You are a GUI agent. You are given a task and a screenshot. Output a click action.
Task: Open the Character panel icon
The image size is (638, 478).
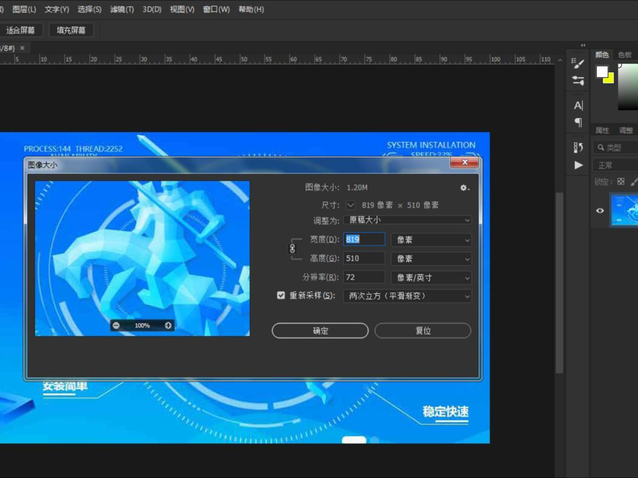[x=577, y=105]
